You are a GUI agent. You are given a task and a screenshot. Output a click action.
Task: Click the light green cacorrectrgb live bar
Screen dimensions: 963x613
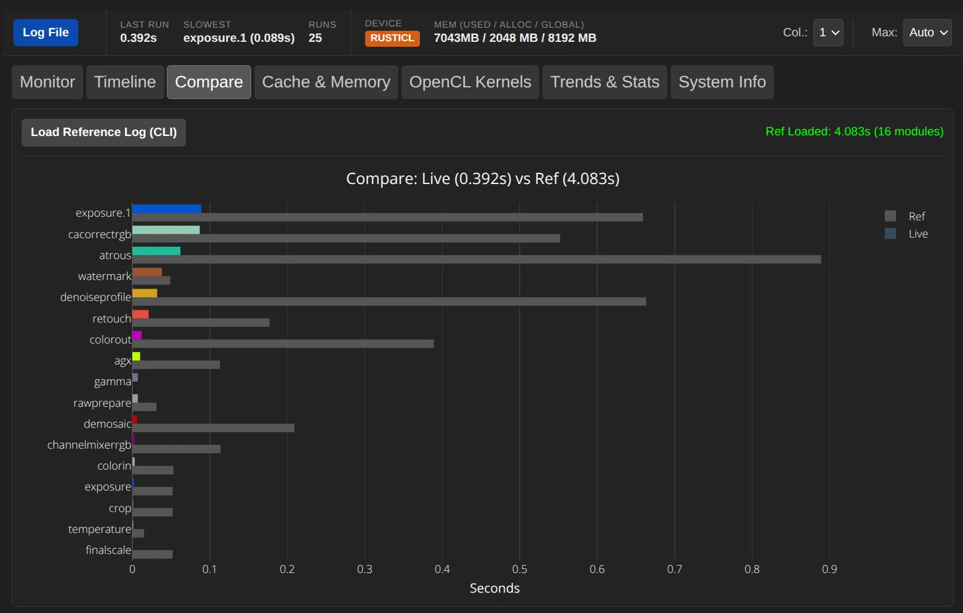pos(166,230)
